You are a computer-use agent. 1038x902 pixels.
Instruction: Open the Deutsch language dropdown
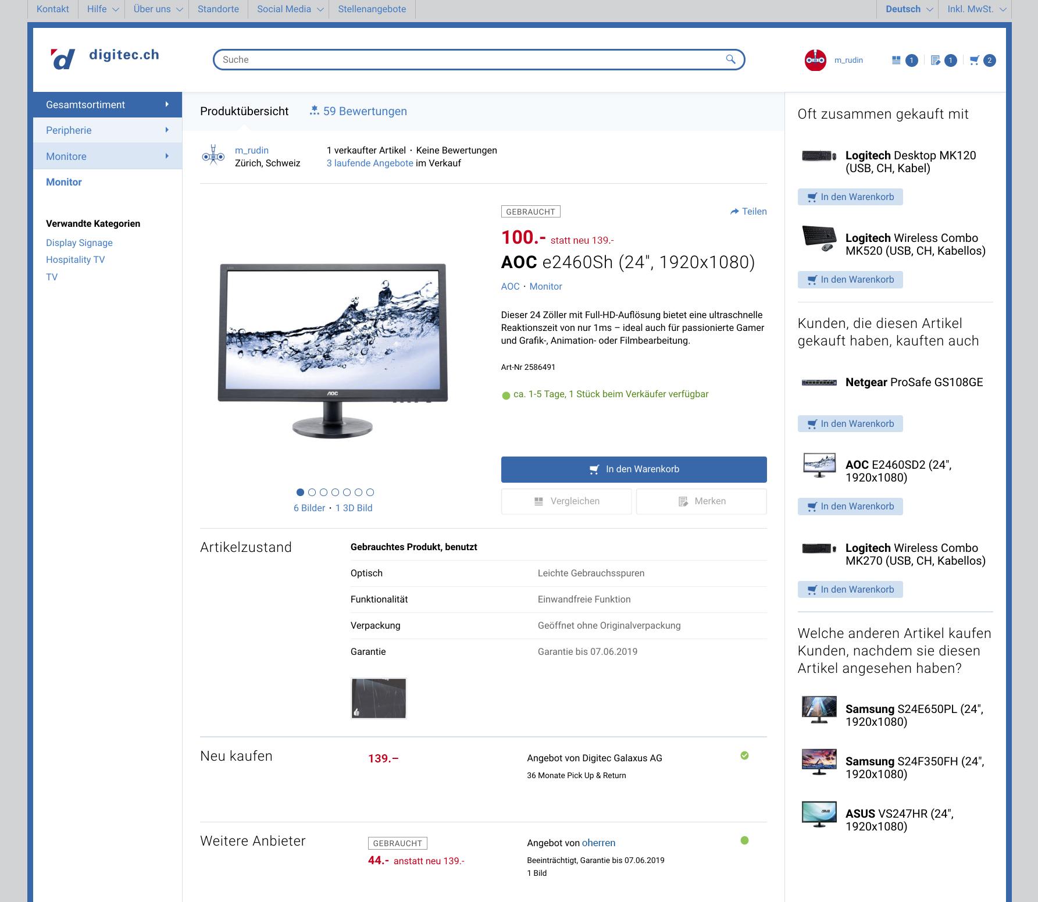[908, 9]
